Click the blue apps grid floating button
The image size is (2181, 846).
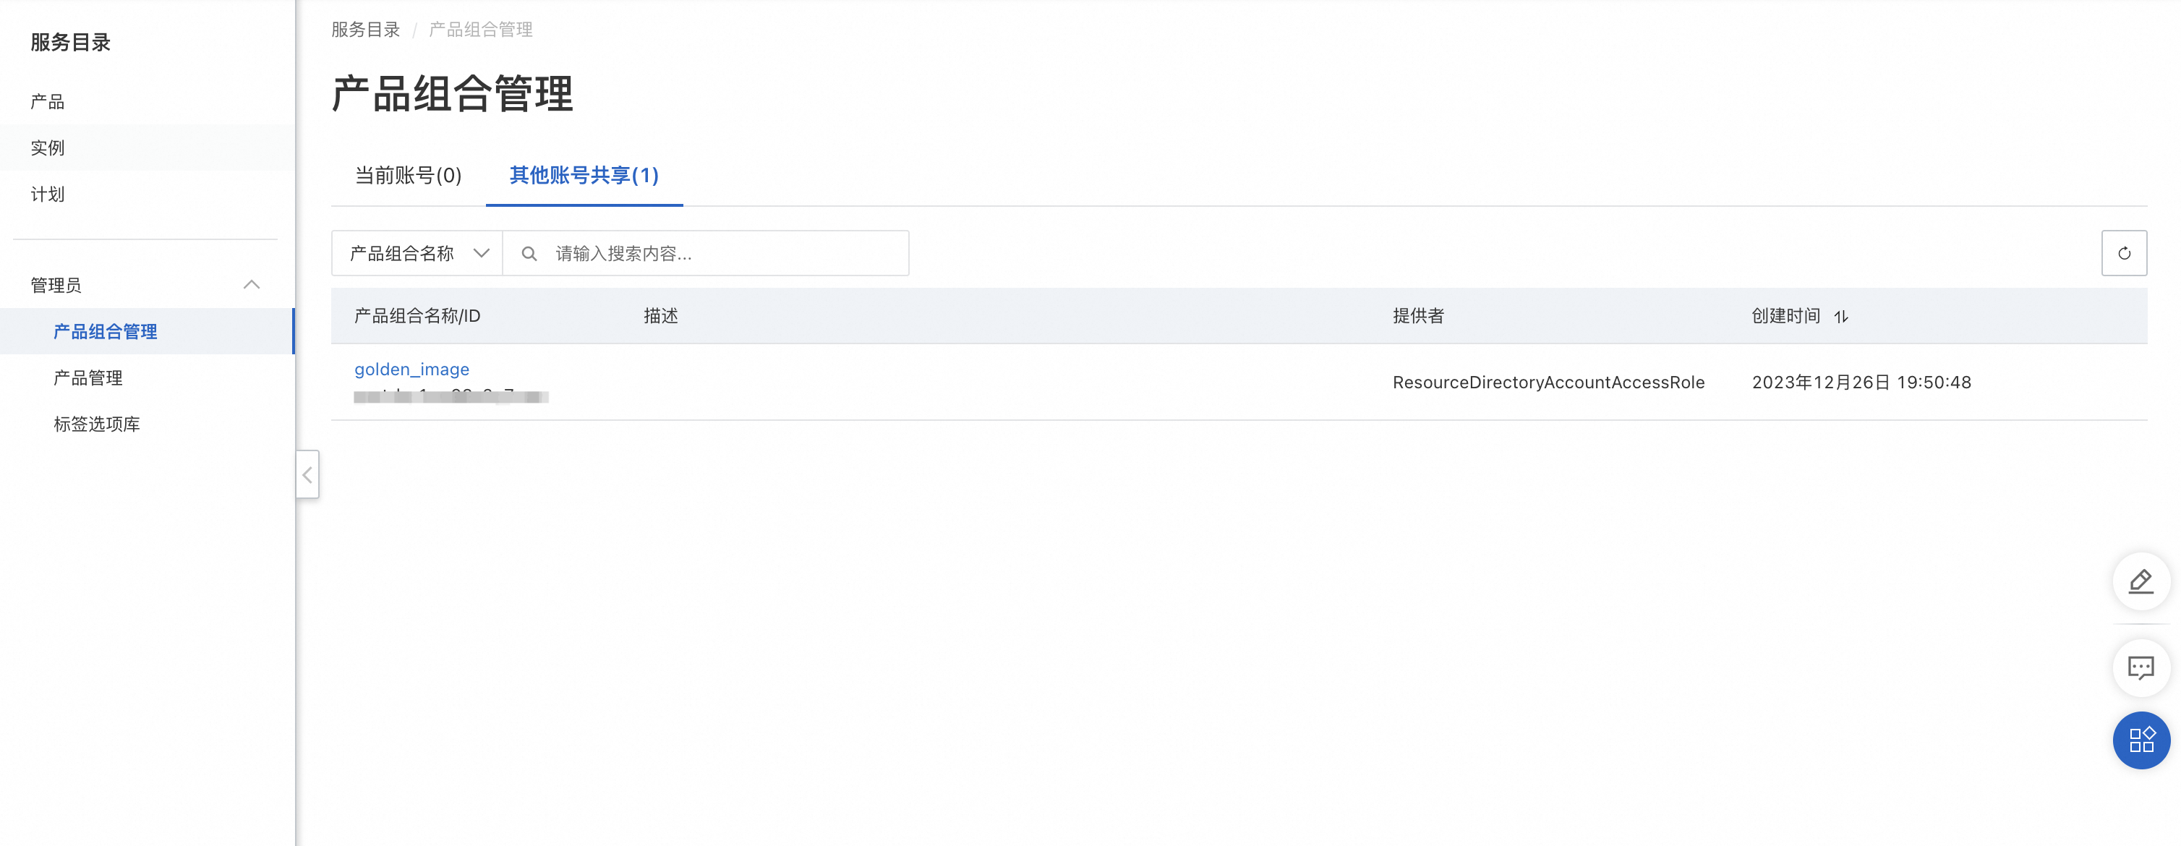coord(2141,739)
